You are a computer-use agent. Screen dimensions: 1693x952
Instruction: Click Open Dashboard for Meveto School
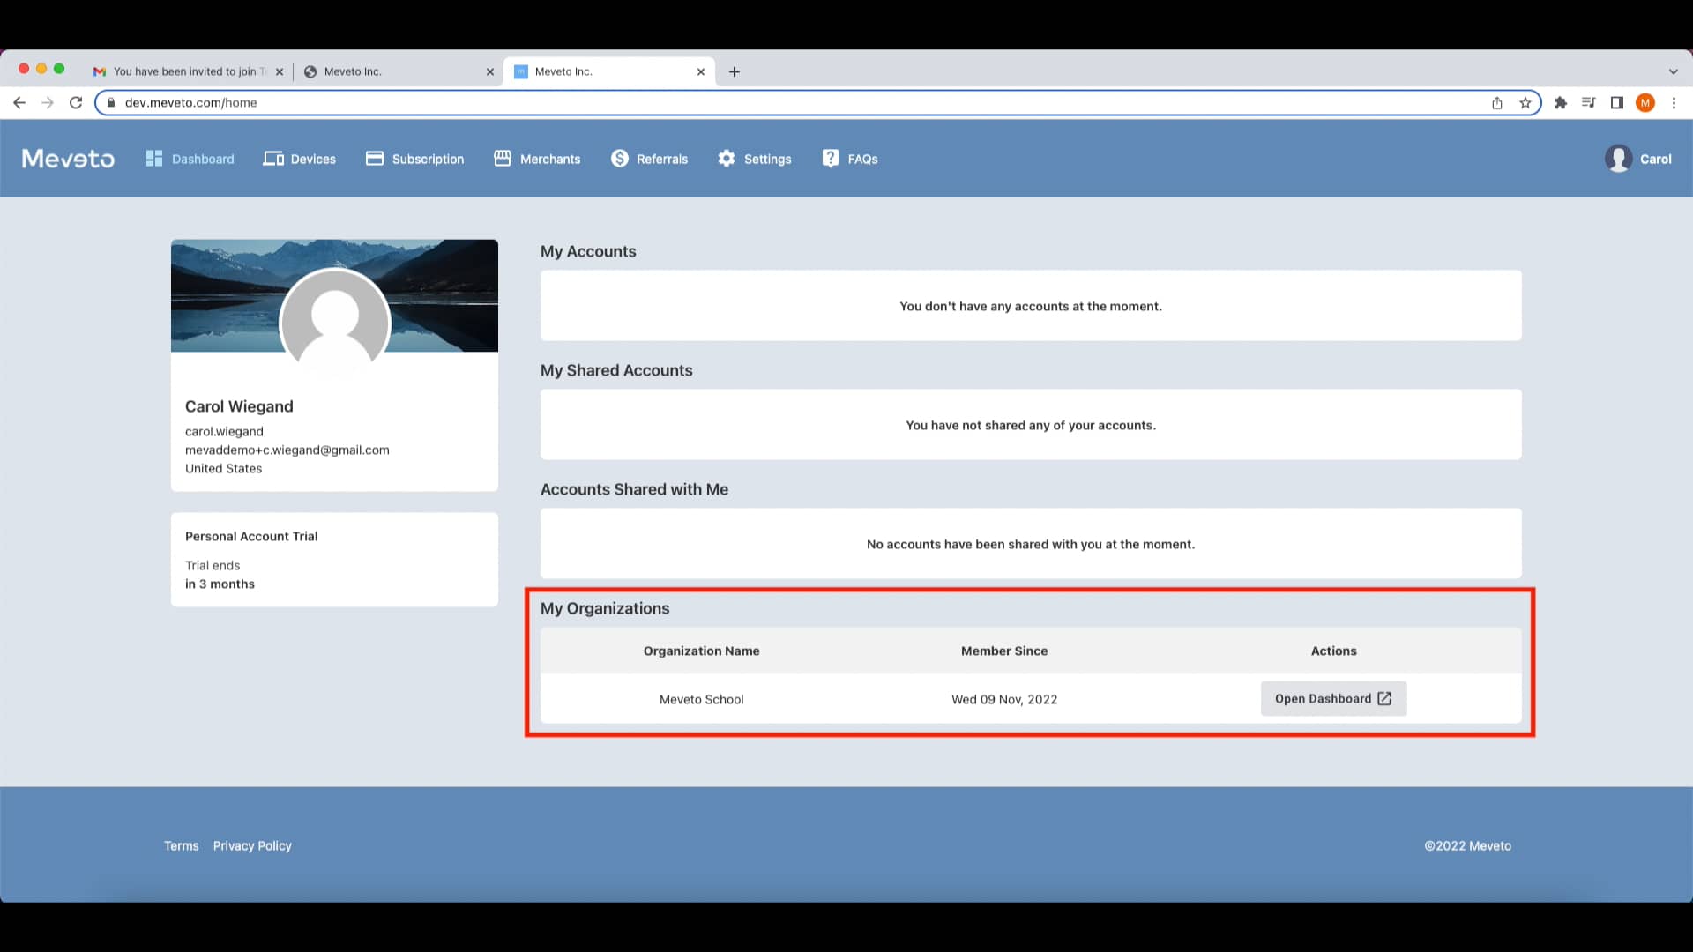pos(1333,698)
